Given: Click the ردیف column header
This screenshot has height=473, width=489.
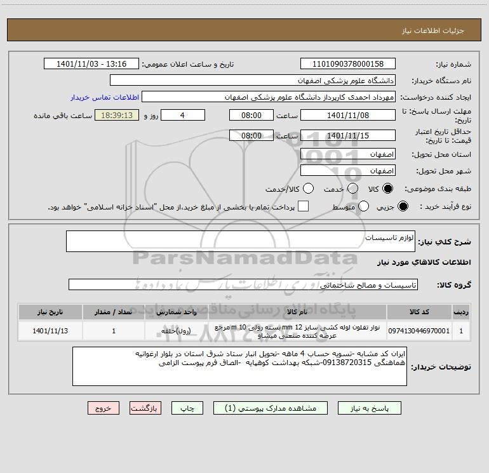Looking at the screenshot, I should (x=461, y=312).
